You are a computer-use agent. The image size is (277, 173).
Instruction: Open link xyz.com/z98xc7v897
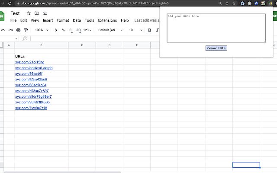[32, 91]
